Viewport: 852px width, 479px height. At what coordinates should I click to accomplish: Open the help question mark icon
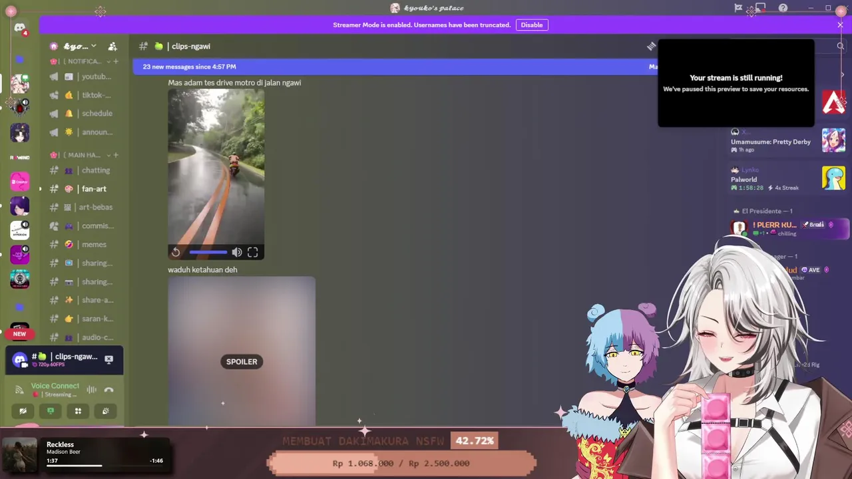[x=783, y=8]
